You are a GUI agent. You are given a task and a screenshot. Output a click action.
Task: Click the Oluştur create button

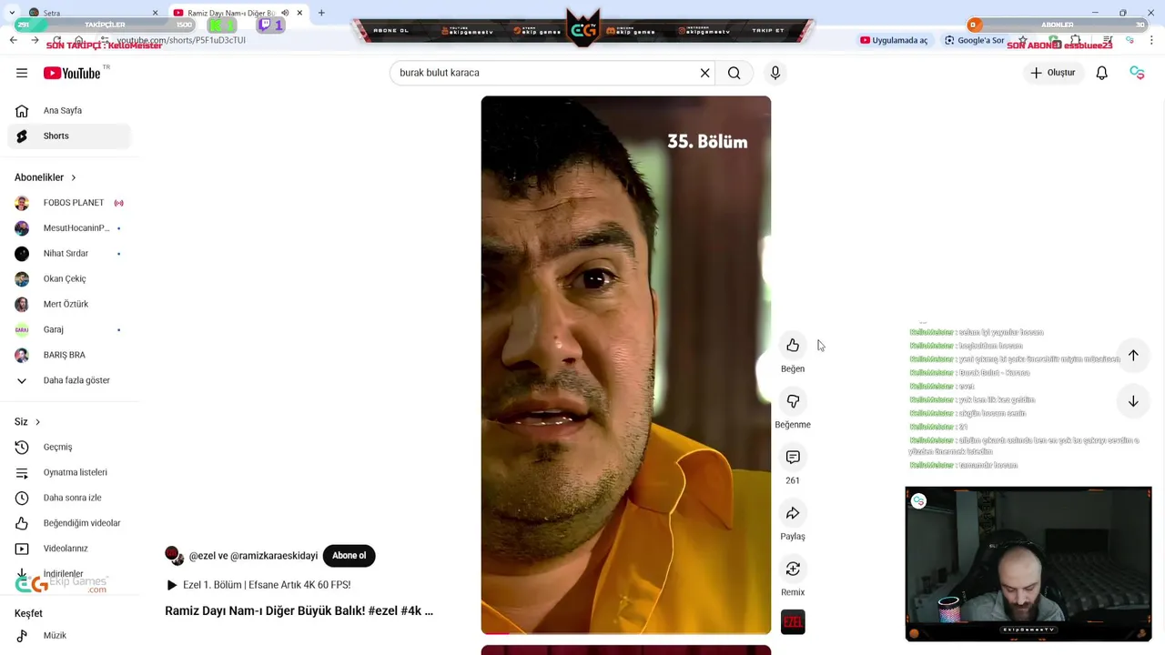(x=1053, y=73)
